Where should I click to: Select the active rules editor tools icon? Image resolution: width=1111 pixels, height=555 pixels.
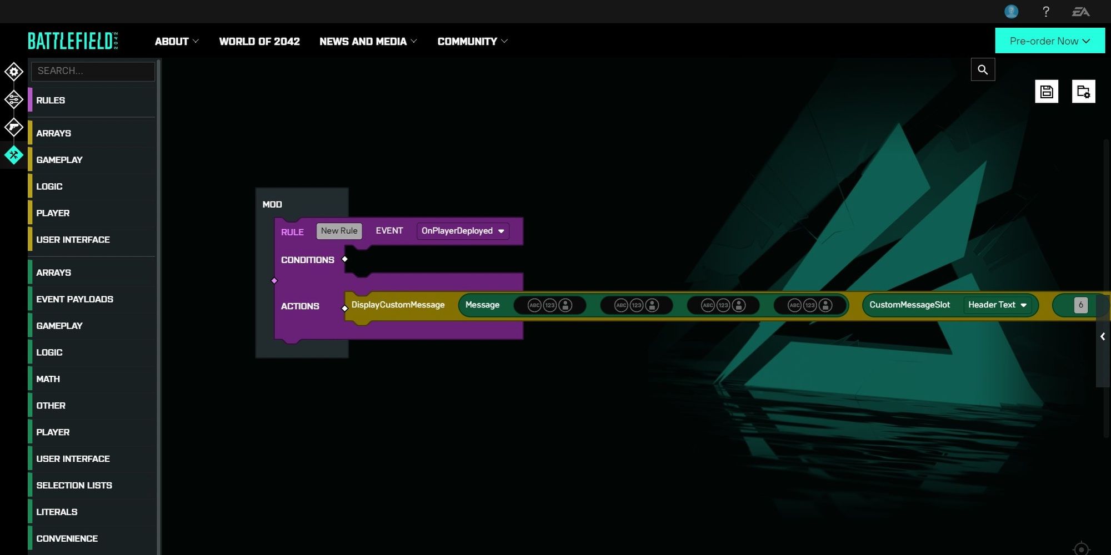pyautogui.click(x=13, y=155)
